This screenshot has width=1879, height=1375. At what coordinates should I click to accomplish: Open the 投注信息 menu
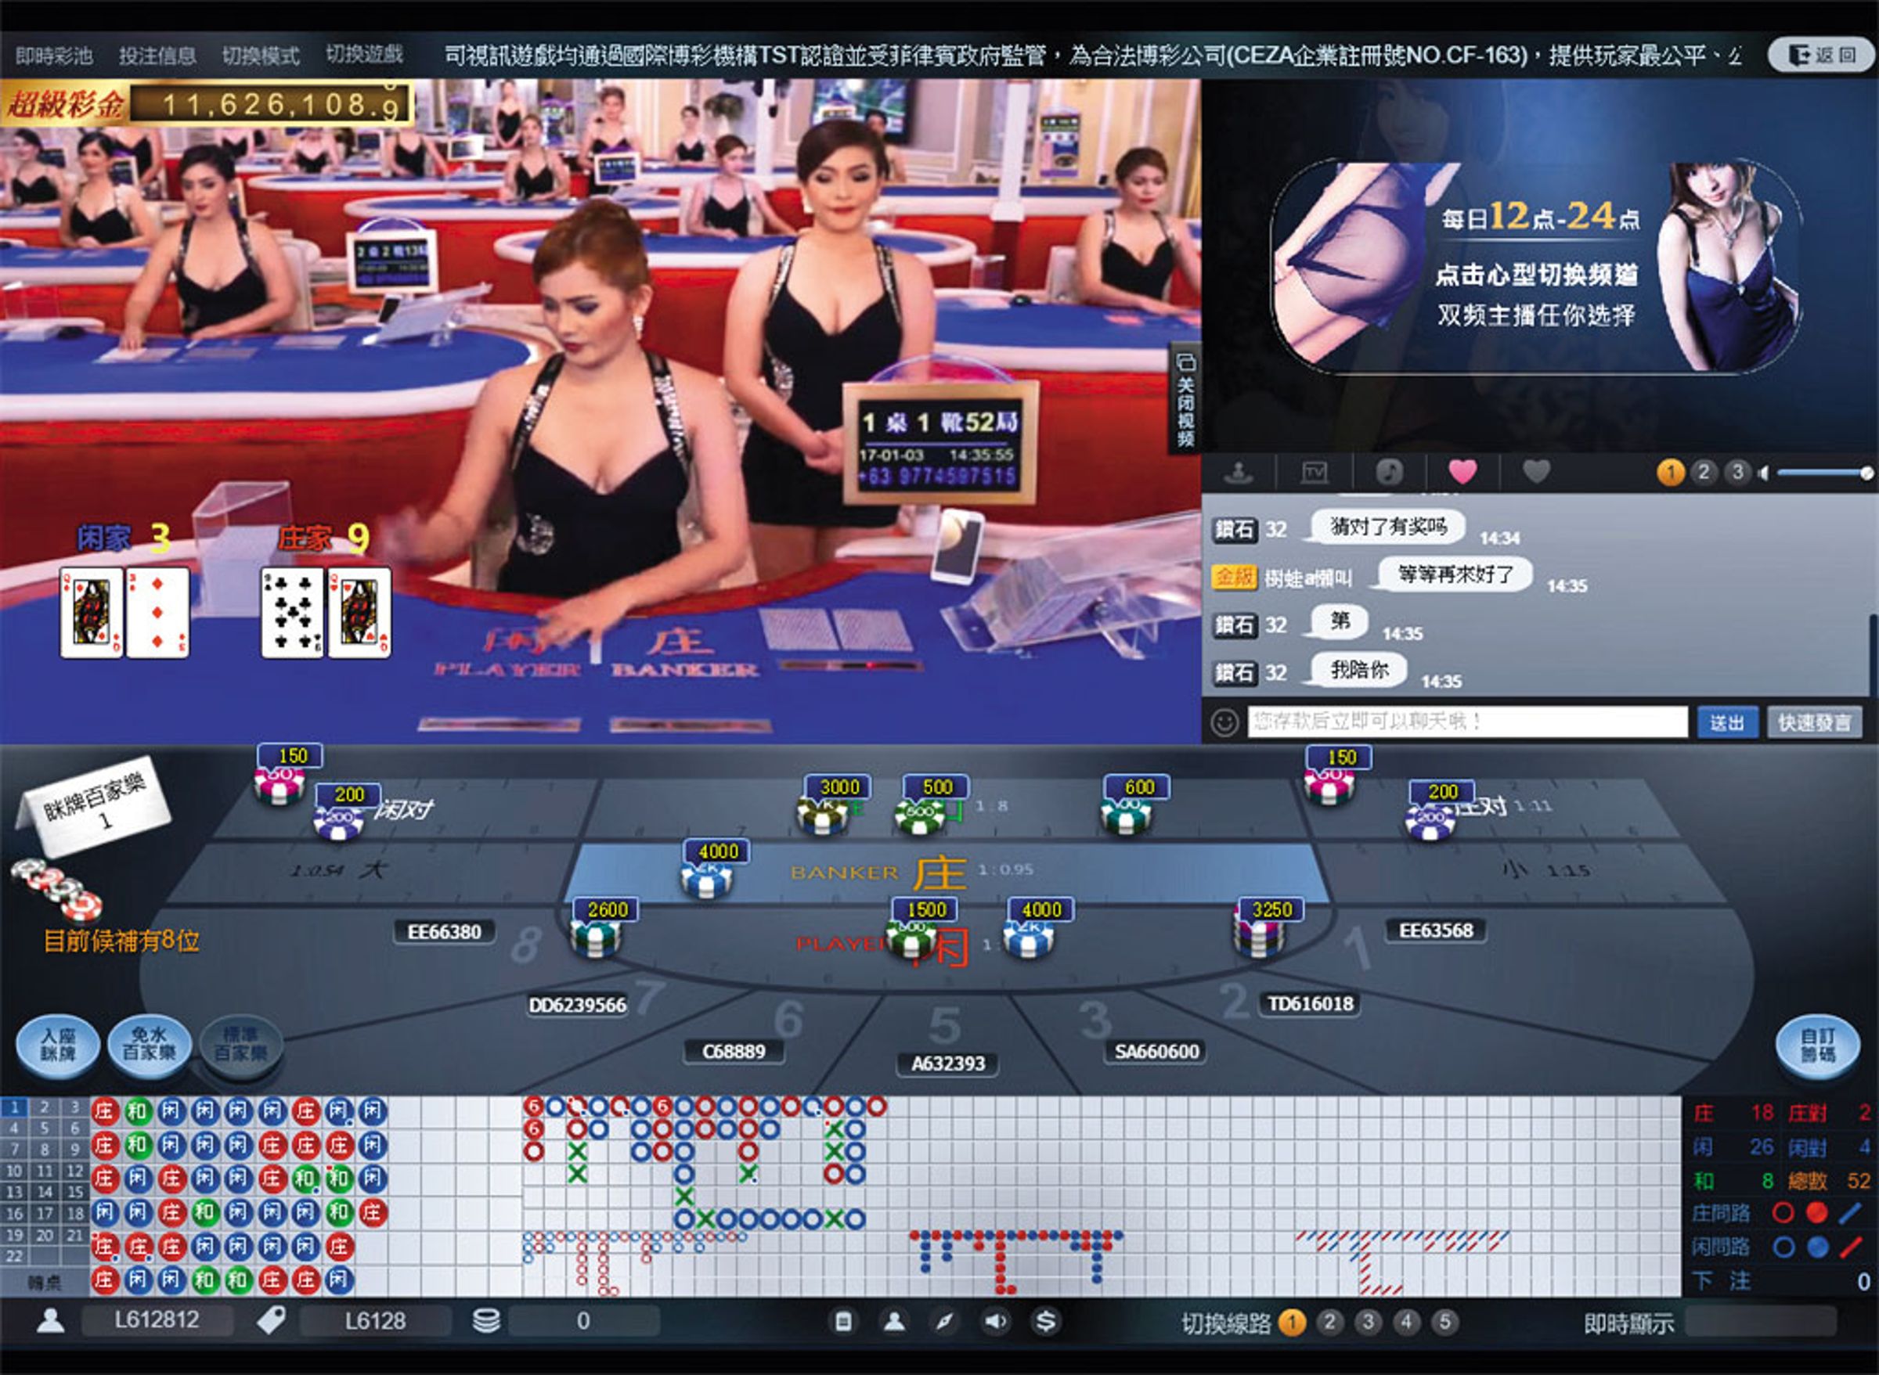pyautogui.click(x=157, y=55)
